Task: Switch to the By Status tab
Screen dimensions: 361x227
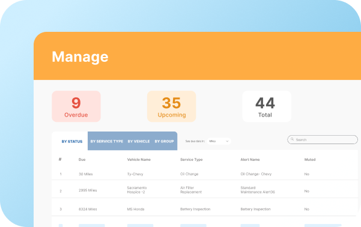Action: tap(72, 141)
